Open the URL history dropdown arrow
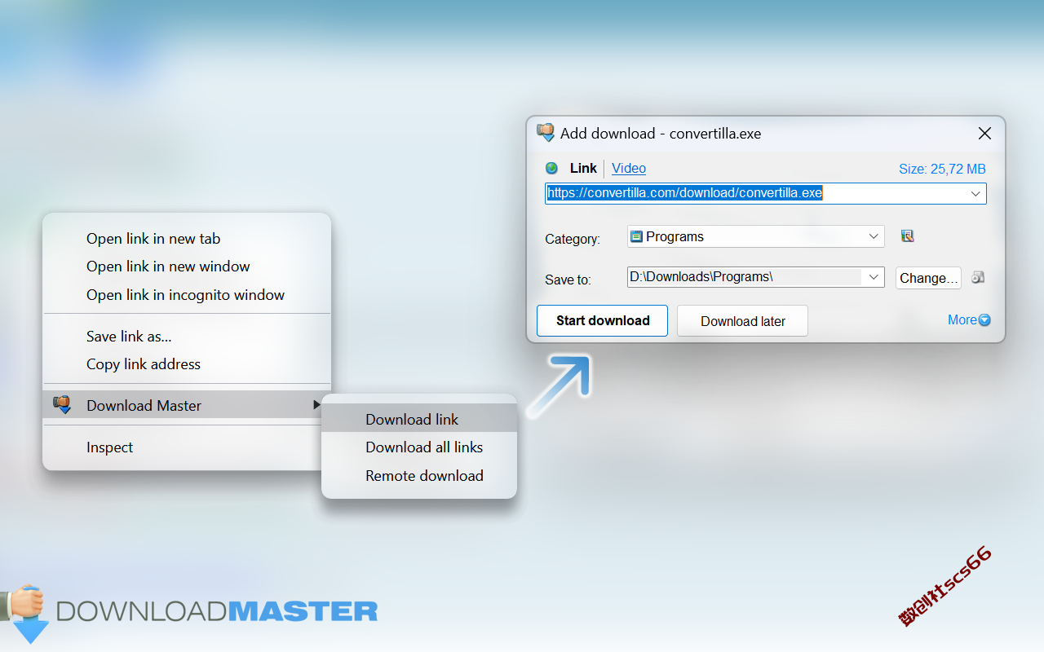 tap(975, 194)
